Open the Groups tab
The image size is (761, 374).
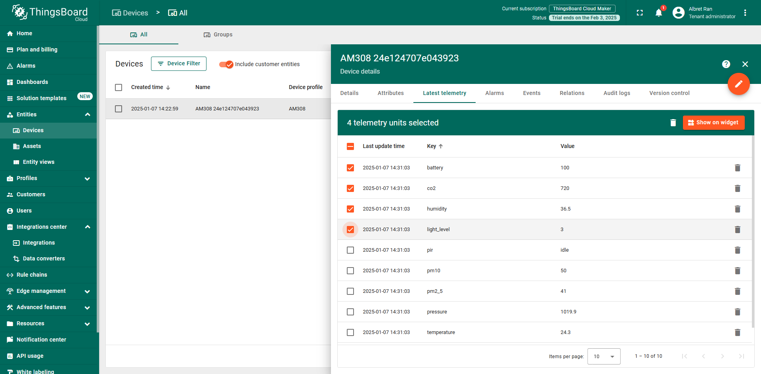coord(218,35)
